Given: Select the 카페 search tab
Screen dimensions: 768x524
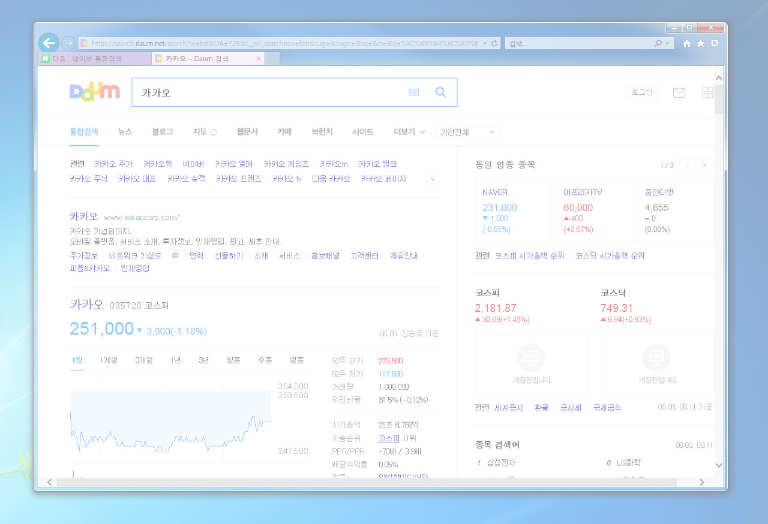Looking at the screenshot, I should 284,132.
